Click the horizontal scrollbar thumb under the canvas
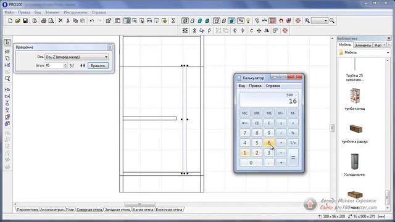395x222 pixels. coord(140,204)
